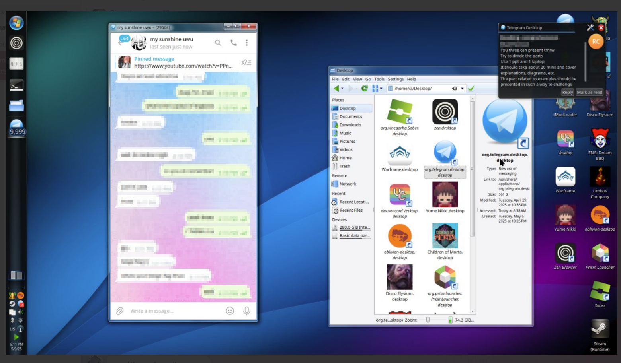Attach a file in Telegram chat

click(120, 311)
